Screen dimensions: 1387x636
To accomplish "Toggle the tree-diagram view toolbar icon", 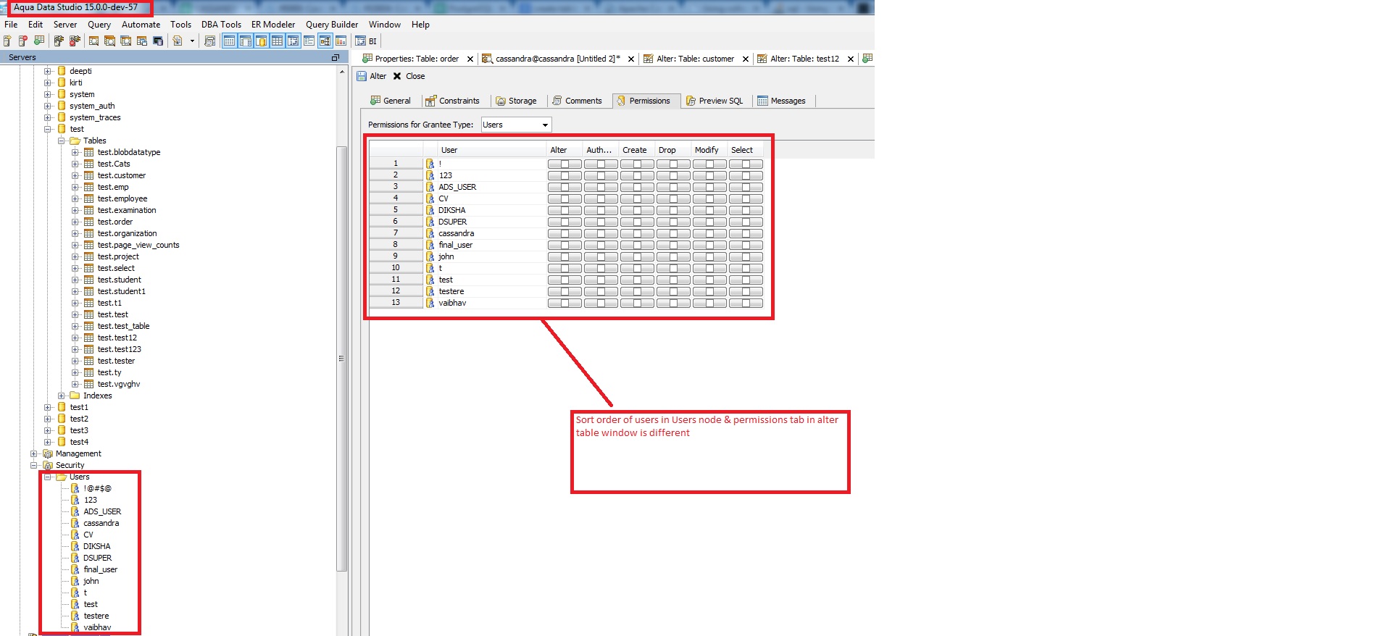I will tap(325, 41).
